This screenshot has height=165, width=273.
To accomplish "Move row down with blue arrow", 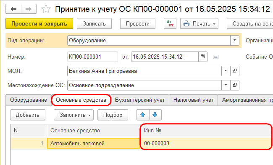I will (155, 115).
